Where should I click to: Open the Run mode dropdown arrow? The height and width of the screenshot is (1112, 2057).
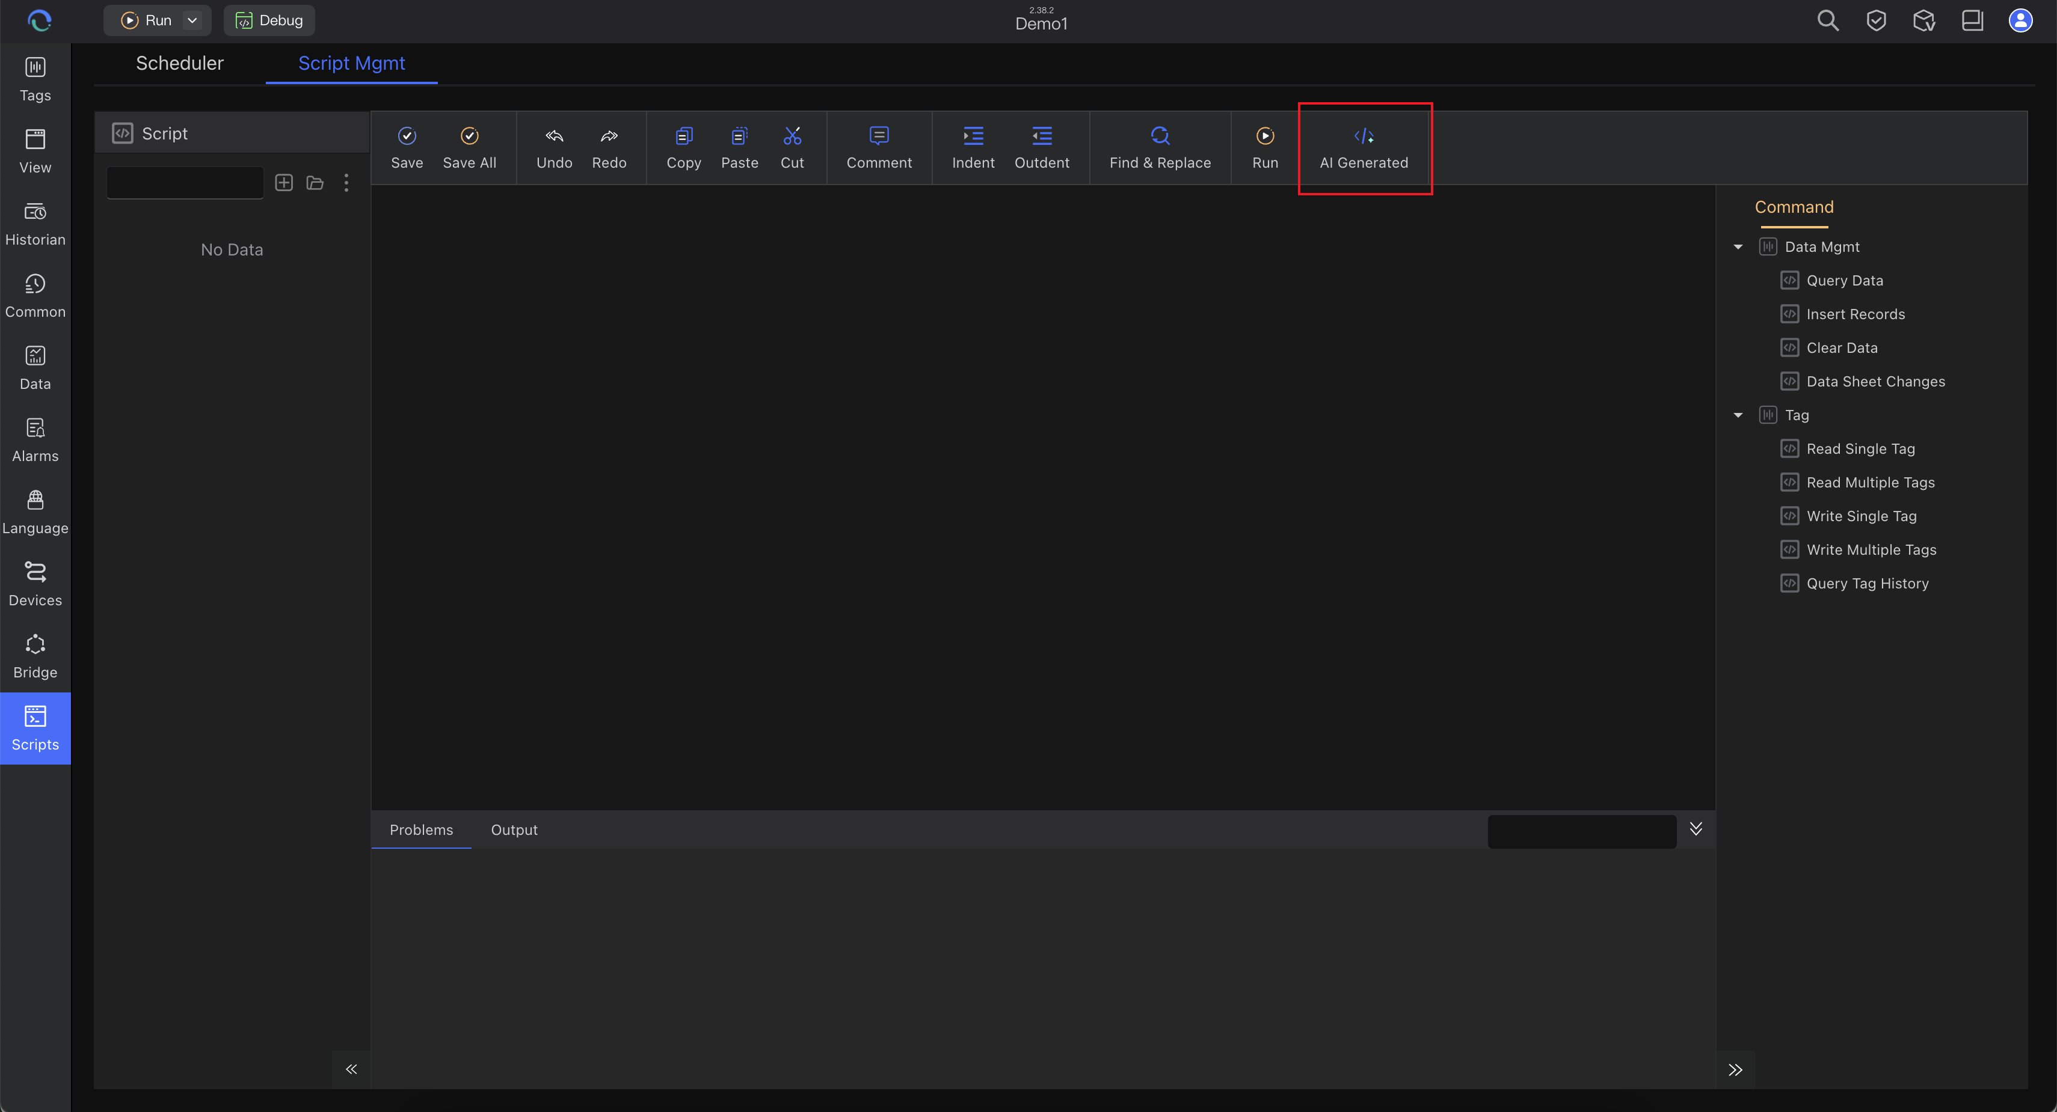pyautogui.click(x=192, y=21)
